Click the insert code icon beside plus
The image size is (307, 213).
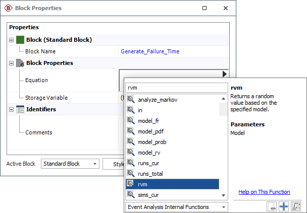[272, 206]
